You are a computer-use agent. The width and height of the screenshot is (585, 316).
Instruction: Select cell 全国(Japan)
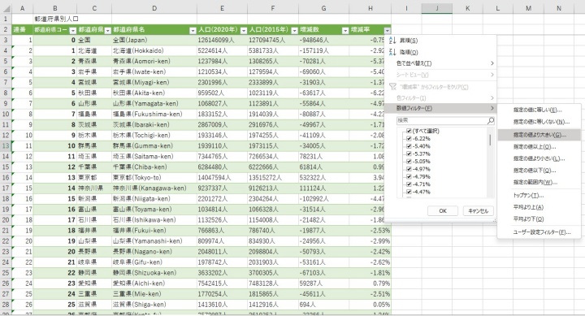coord(154,40)
